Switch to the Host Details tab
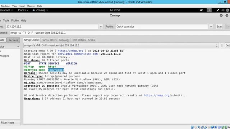This screenshot has width=230, height=129. tap(79, 40)
